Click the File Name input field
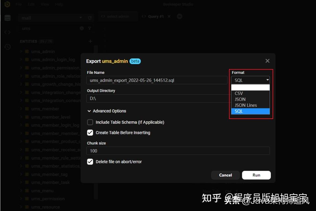The height and width of the screenshot is (211, 316). [x=157, y=80]
